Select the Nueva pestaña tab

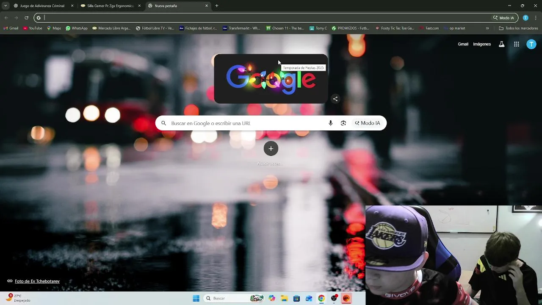177,6
